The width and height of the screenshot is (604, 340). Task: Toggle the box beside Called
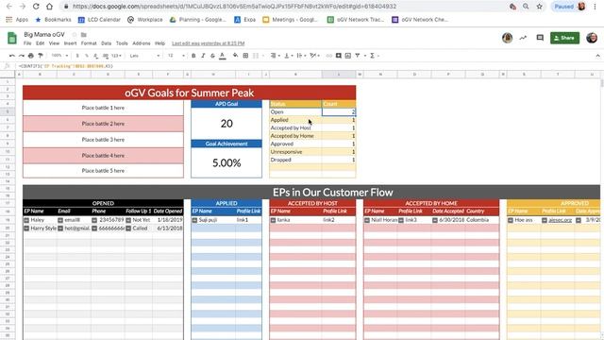click(128, 229)
